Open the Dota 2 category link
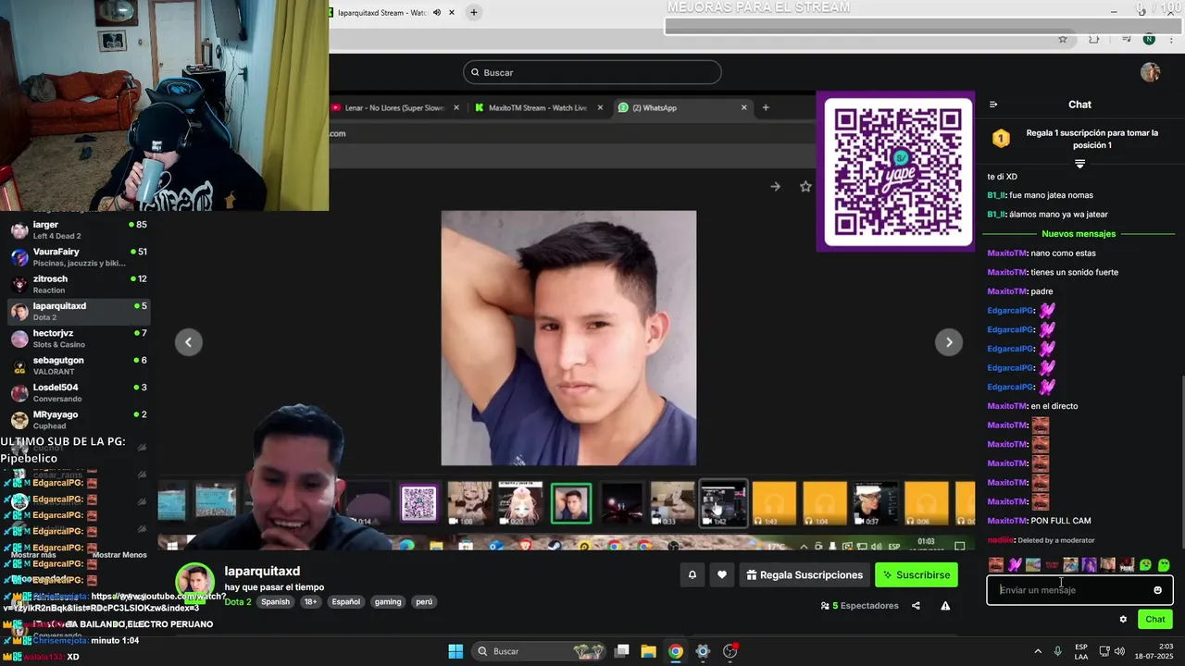This screenshot has height=666, width=1185. coord(238,602)
